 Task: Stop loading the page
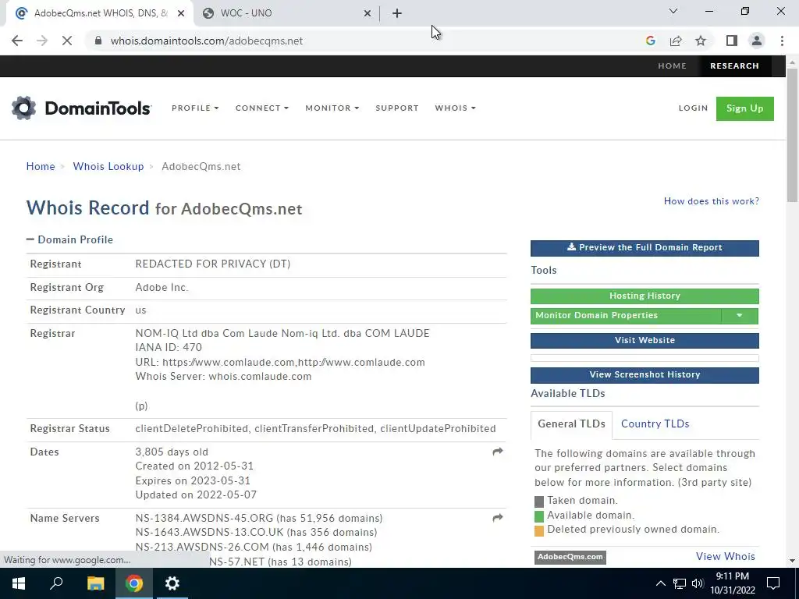(67, 41)
